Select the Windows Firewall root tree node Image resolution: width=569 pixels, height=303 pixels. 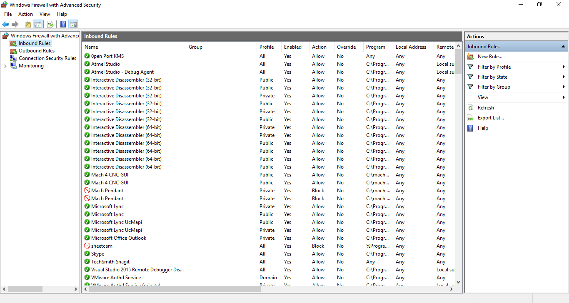click(x=45, y=36)
